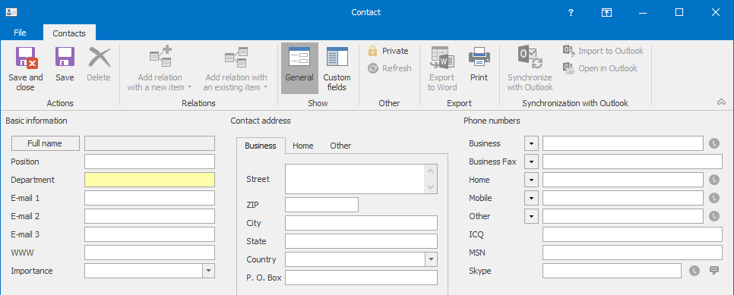
Task: Expand the Importance dropdown
Action: point(209,271)
